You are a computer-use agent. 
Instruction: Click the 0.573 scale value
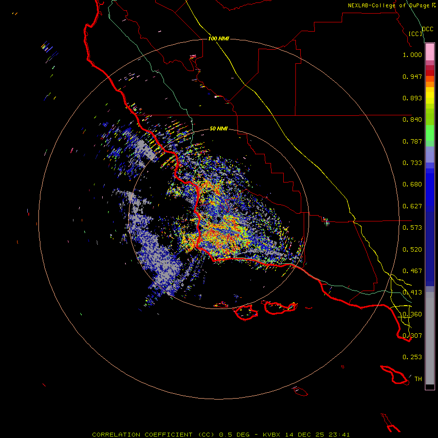click(412, 228)
